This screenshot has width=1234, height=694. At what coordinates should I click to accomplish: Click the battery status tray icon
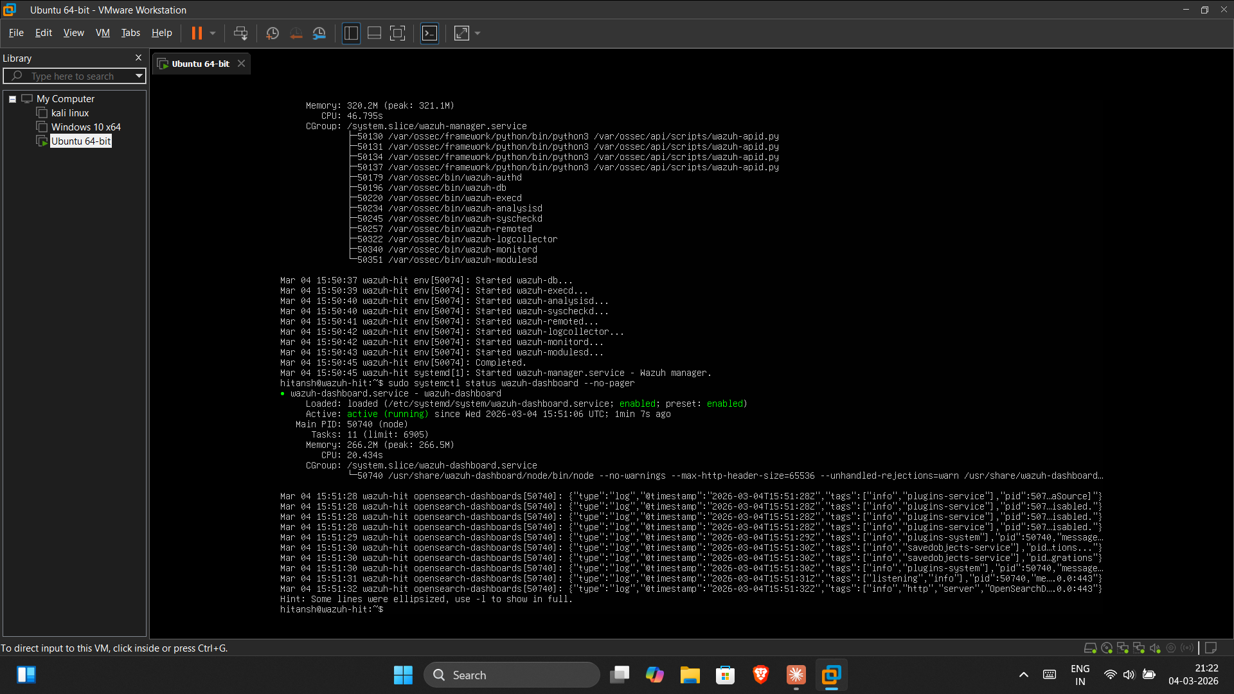click(x=1149, y=675)
